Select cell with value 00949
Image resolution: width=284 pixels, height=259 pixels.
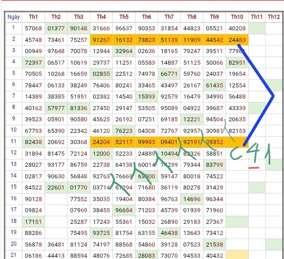pos(33,51)
